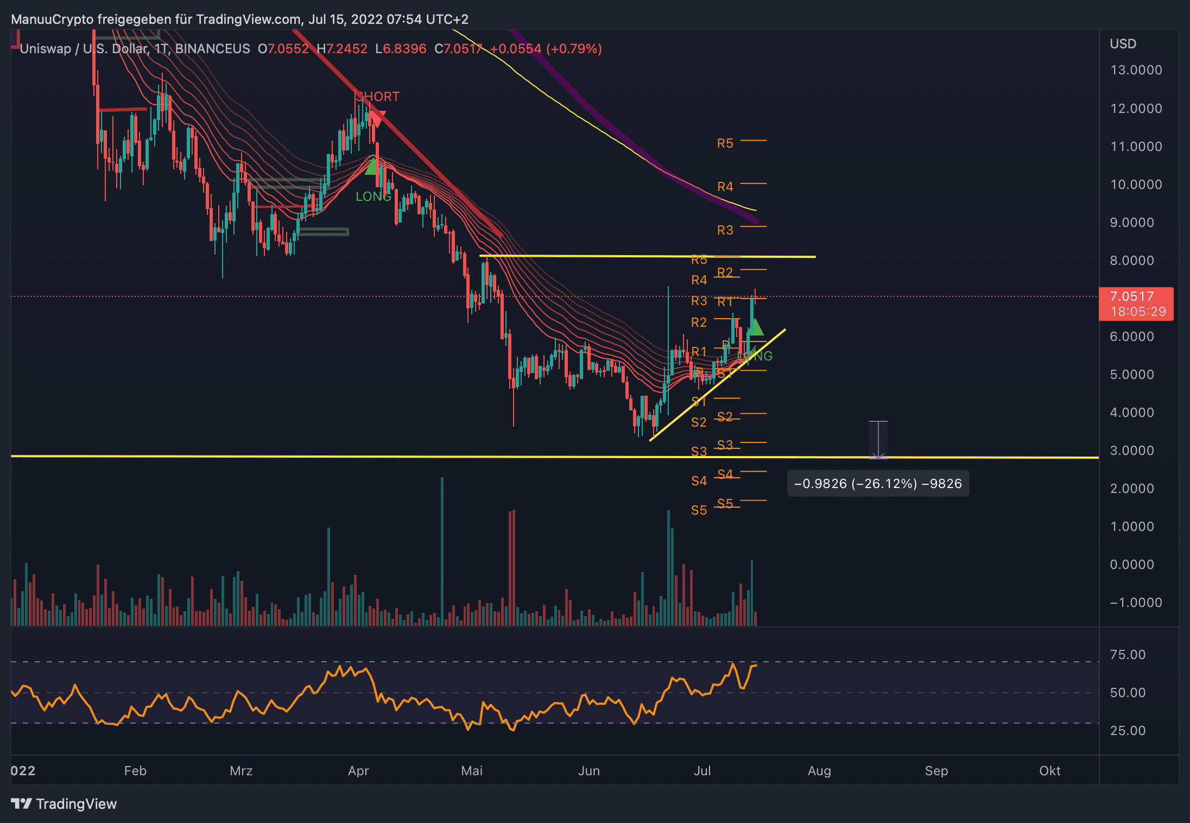Click the Mrz label on time axis

pos(241,771)
